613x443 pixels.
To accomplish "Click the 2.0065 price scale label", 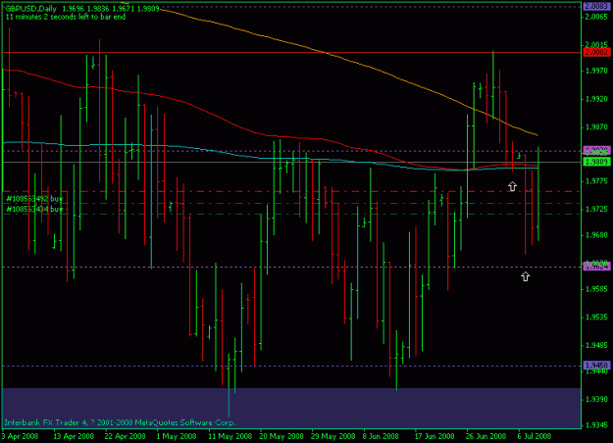I will [x=596, y=17].
